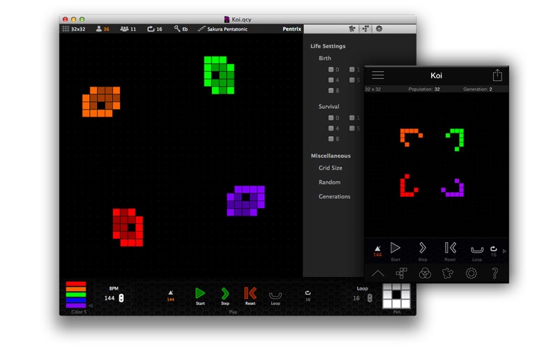
Task: Click the Loop 16 stepper control
Action: pyautogui.click(x=370, y=298)
